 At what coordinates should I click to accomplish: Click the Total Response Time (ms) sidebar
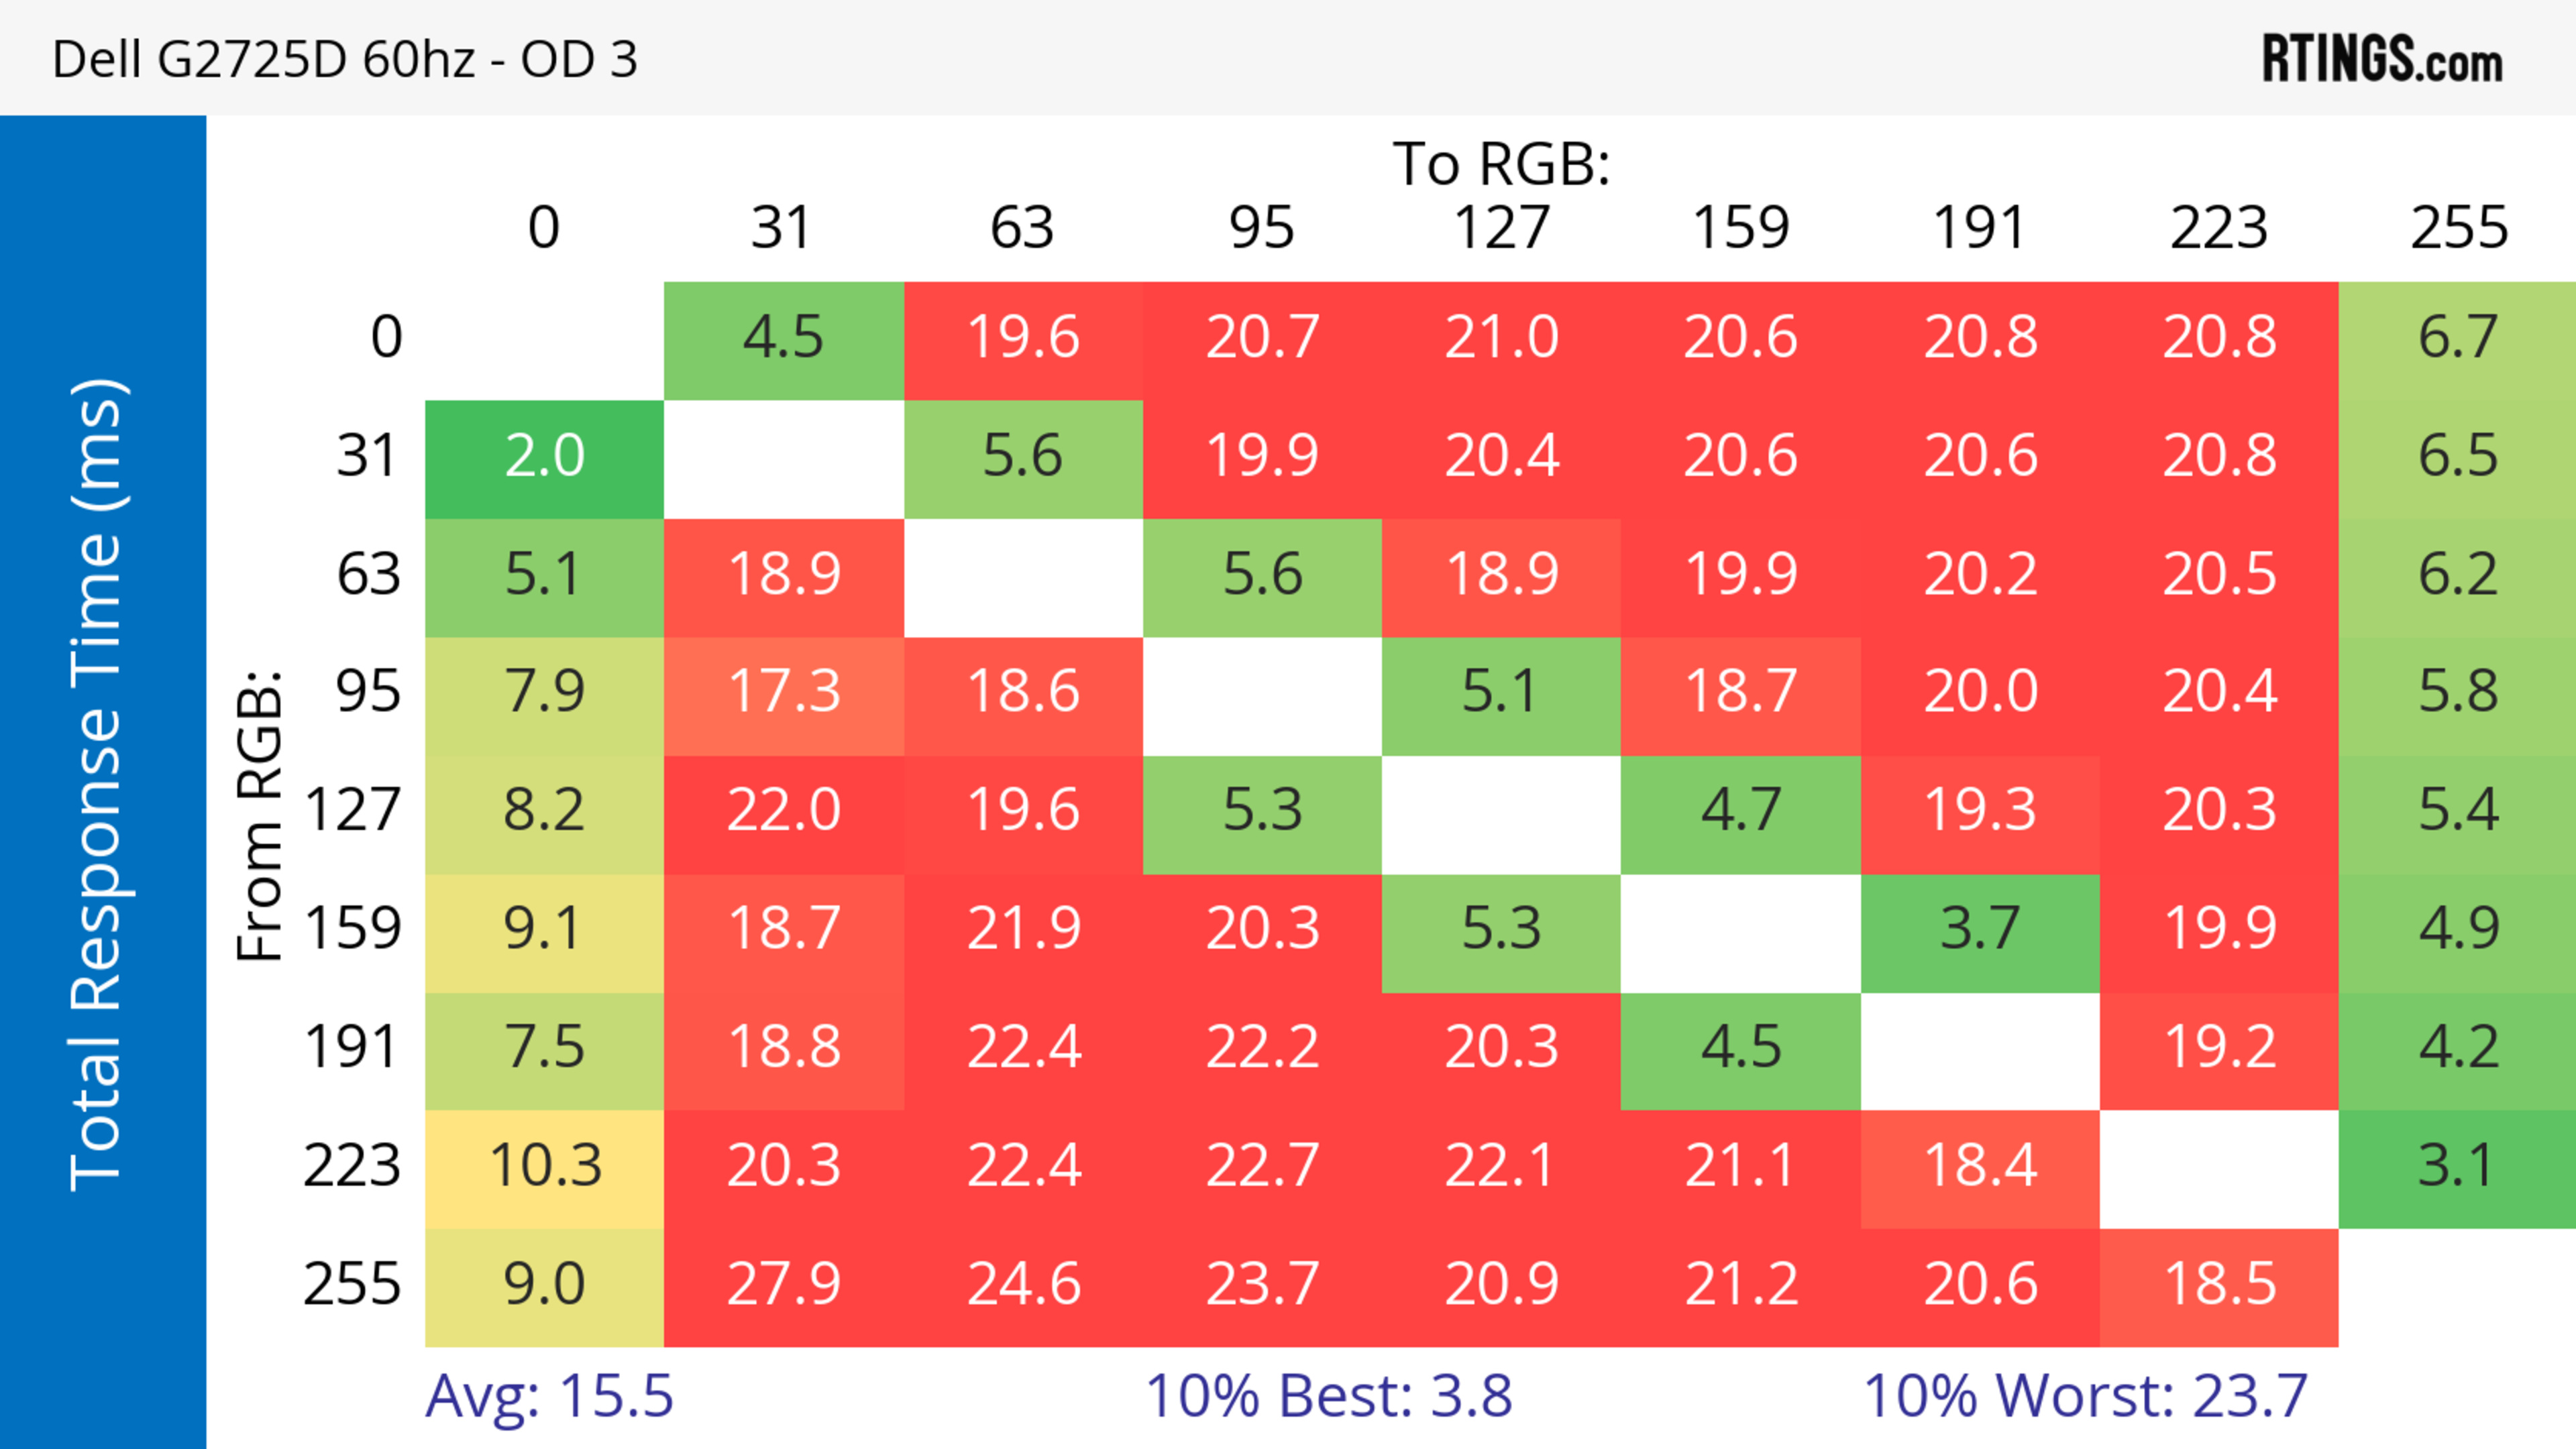100,785
